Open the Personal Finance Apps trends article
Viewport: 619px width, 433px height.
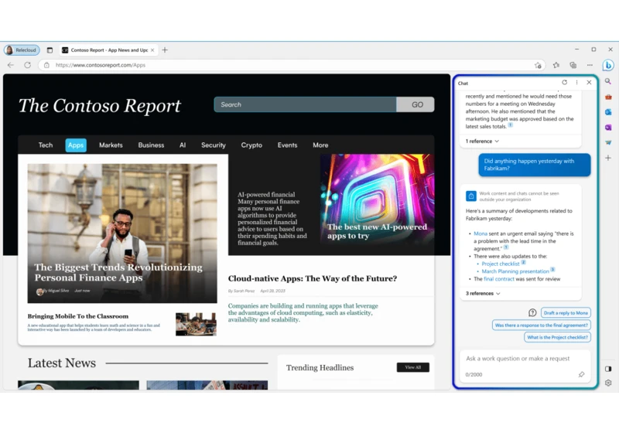pos(122,234)
